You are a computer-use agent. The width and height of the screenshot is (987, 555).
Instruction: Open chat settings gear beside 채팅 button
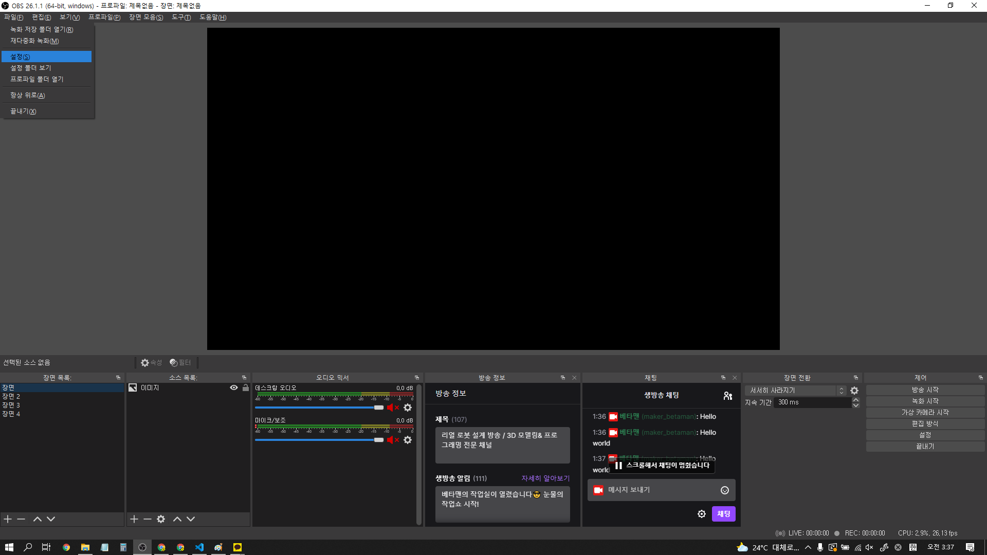[702, 514]
